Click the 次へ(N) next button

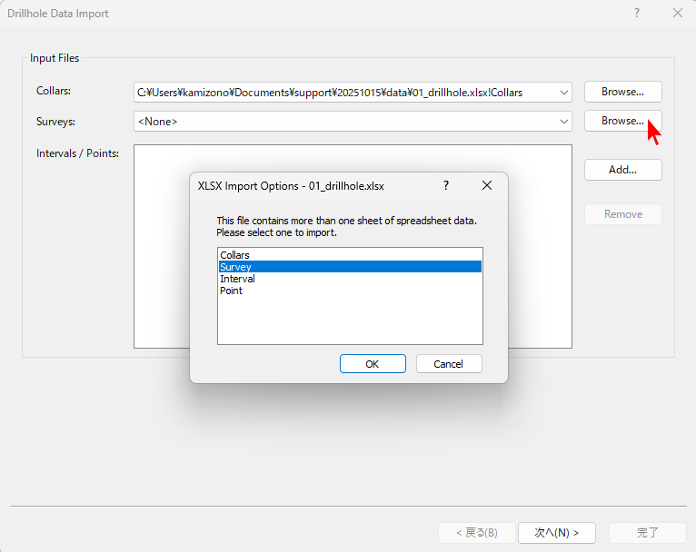pos(556,532)
